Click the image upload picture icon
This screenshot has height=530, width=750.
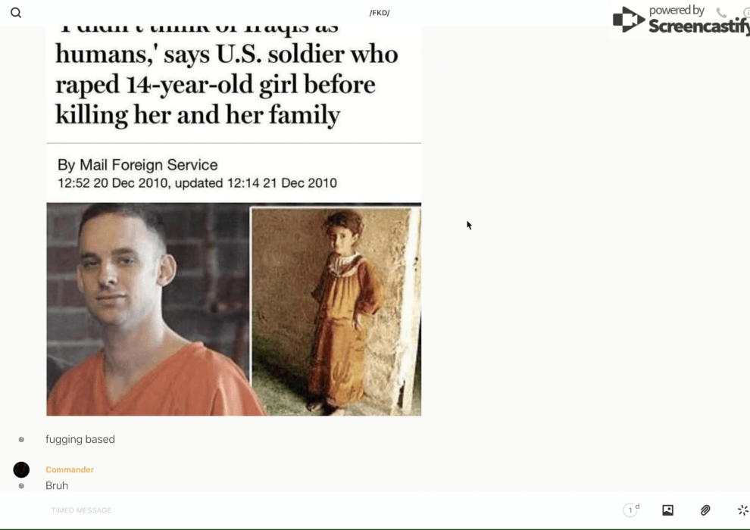(667, 510)
